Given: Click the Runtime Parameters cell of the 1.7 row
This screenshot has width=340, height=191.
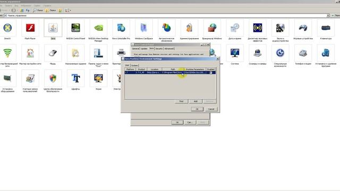Looking at the screenshot, I should tap(195, 73).
